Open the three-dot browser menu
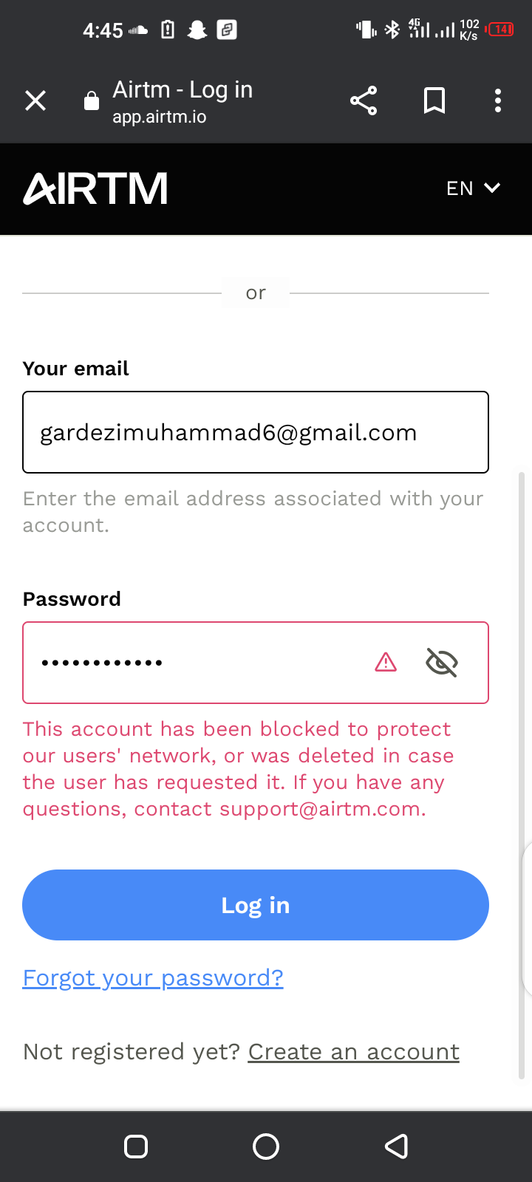Image resolution: width=532 pixels, height=1182 pixels. pyautogui.click(x=498, y=100)
